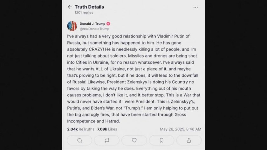Open the three-dot more options menu
267x150 pixels.
pos(195,7)
